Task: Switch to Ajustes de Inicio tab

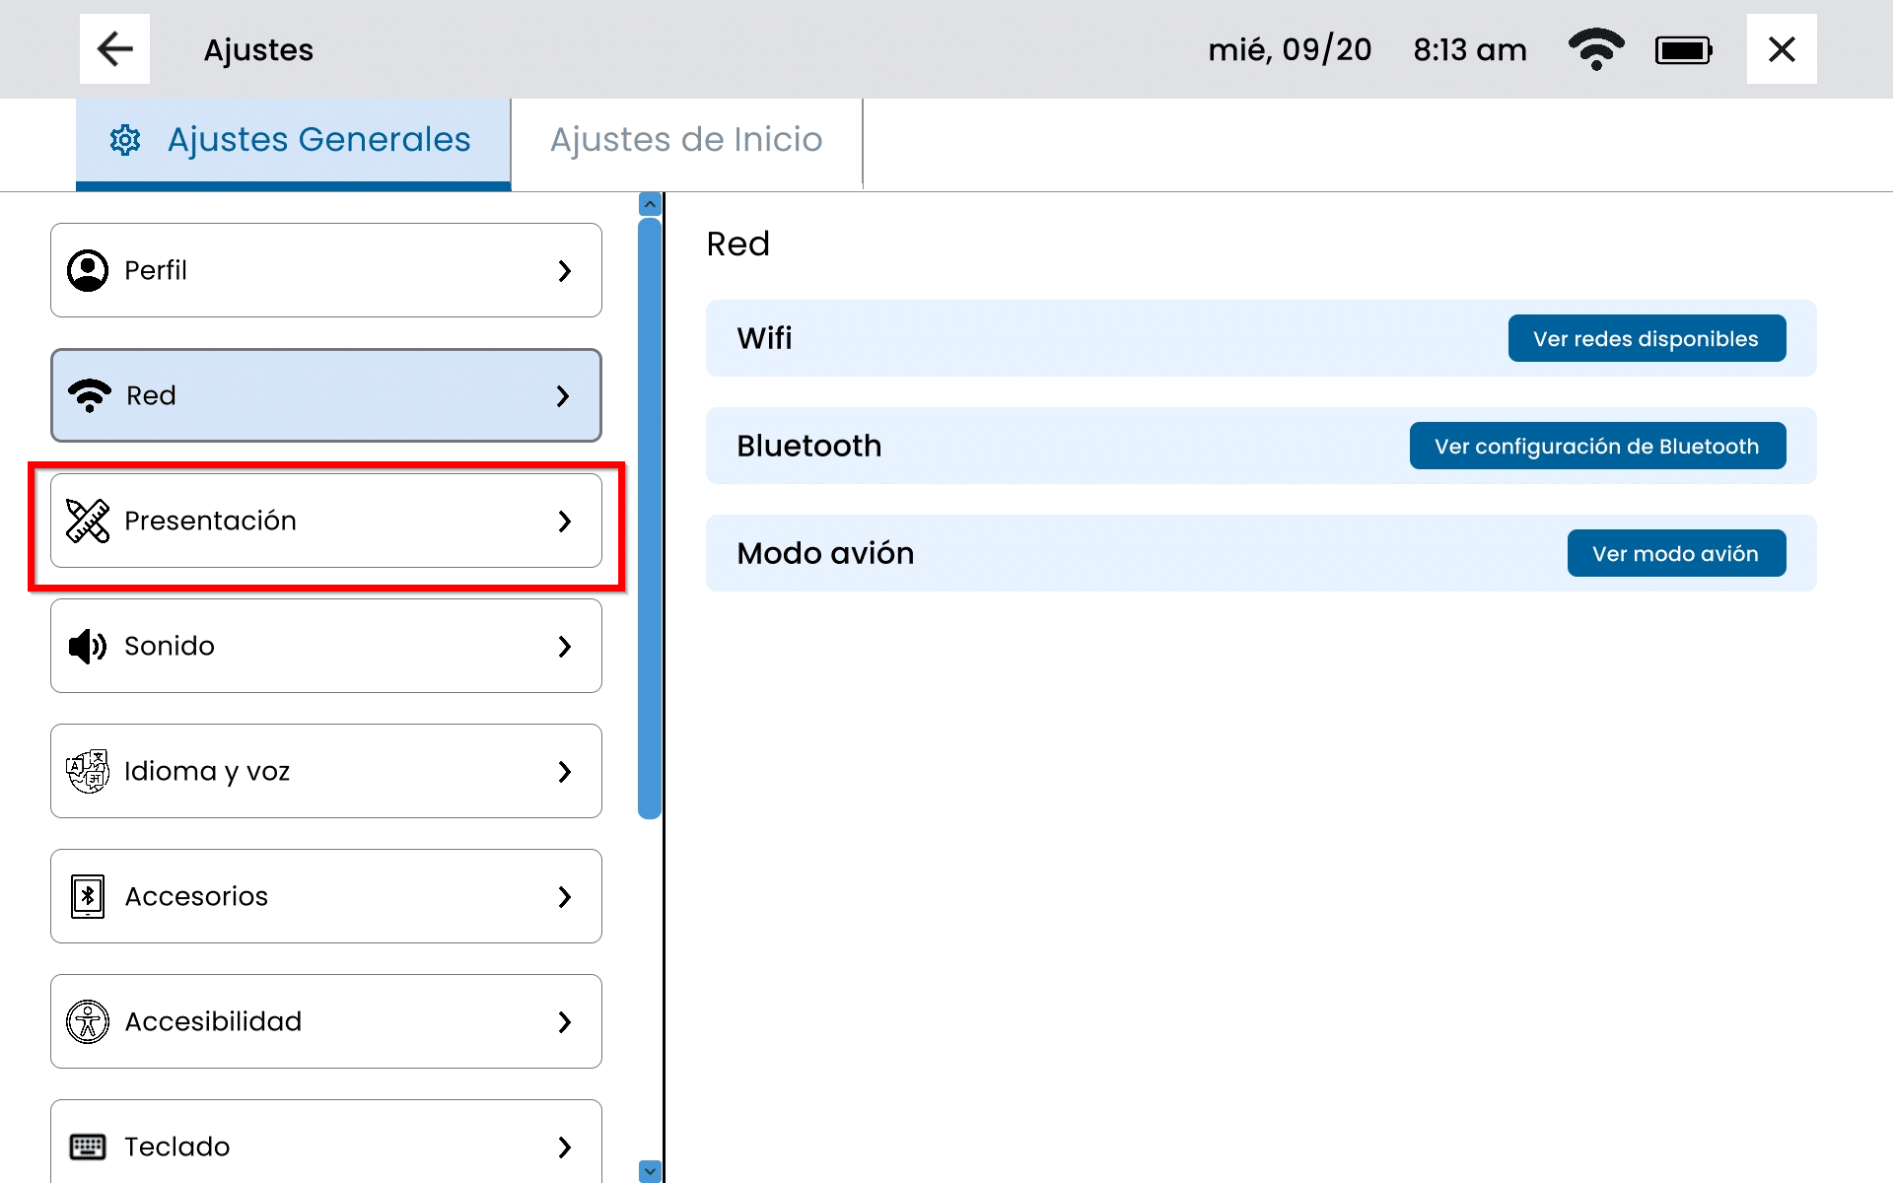Action: point(686,140)
